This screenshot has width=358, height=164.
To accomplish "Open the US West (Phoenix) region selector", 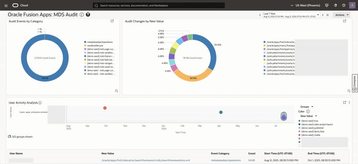I will click(x=305, y=5).
